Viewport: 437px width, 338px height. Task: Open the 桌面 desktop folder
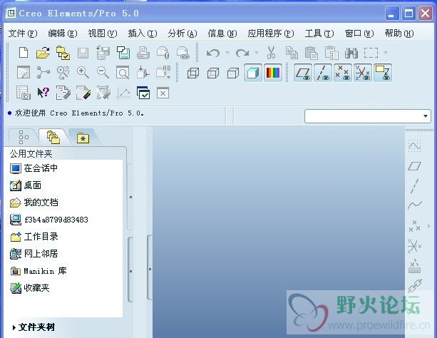click(x=26, y=185)
